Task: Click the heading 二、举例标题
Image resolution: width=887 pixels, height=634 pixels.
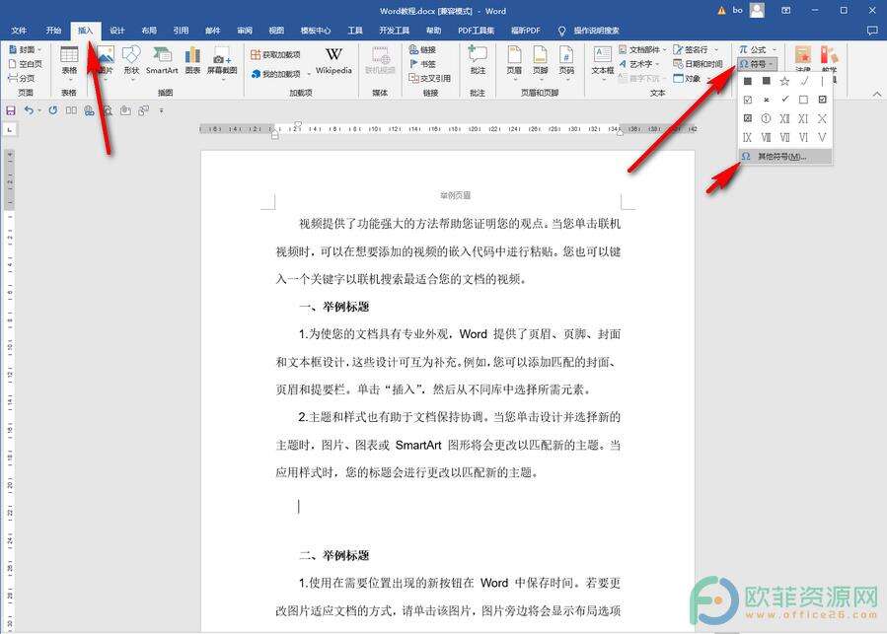Action: tap(334, 555)
